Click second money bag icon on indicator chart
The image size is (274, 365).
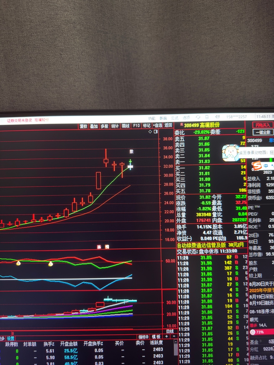[x=50, y=264]
